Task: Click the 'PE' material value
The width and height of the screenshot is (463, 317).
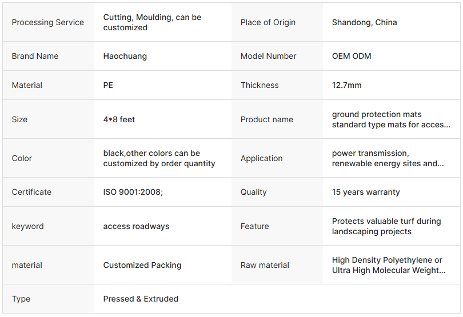Action: [x=108, y=86]
